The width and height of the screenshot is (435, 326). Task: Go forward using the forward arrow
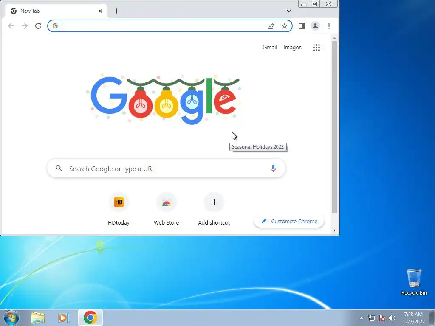coord(25,26)
